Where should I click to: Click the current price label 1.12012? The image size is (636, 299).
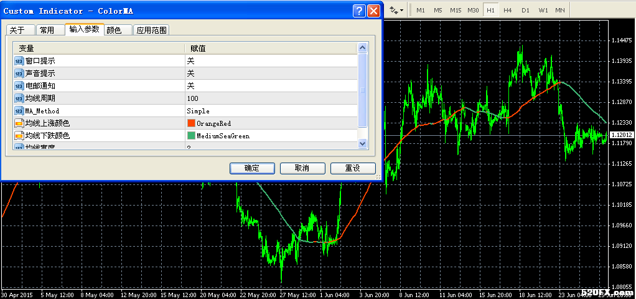[622, 135]
